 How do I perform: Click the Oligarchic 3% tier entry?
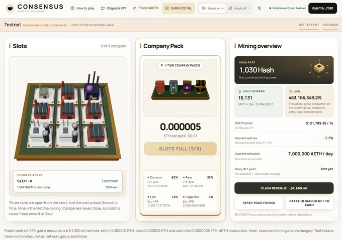pos(198,201)
